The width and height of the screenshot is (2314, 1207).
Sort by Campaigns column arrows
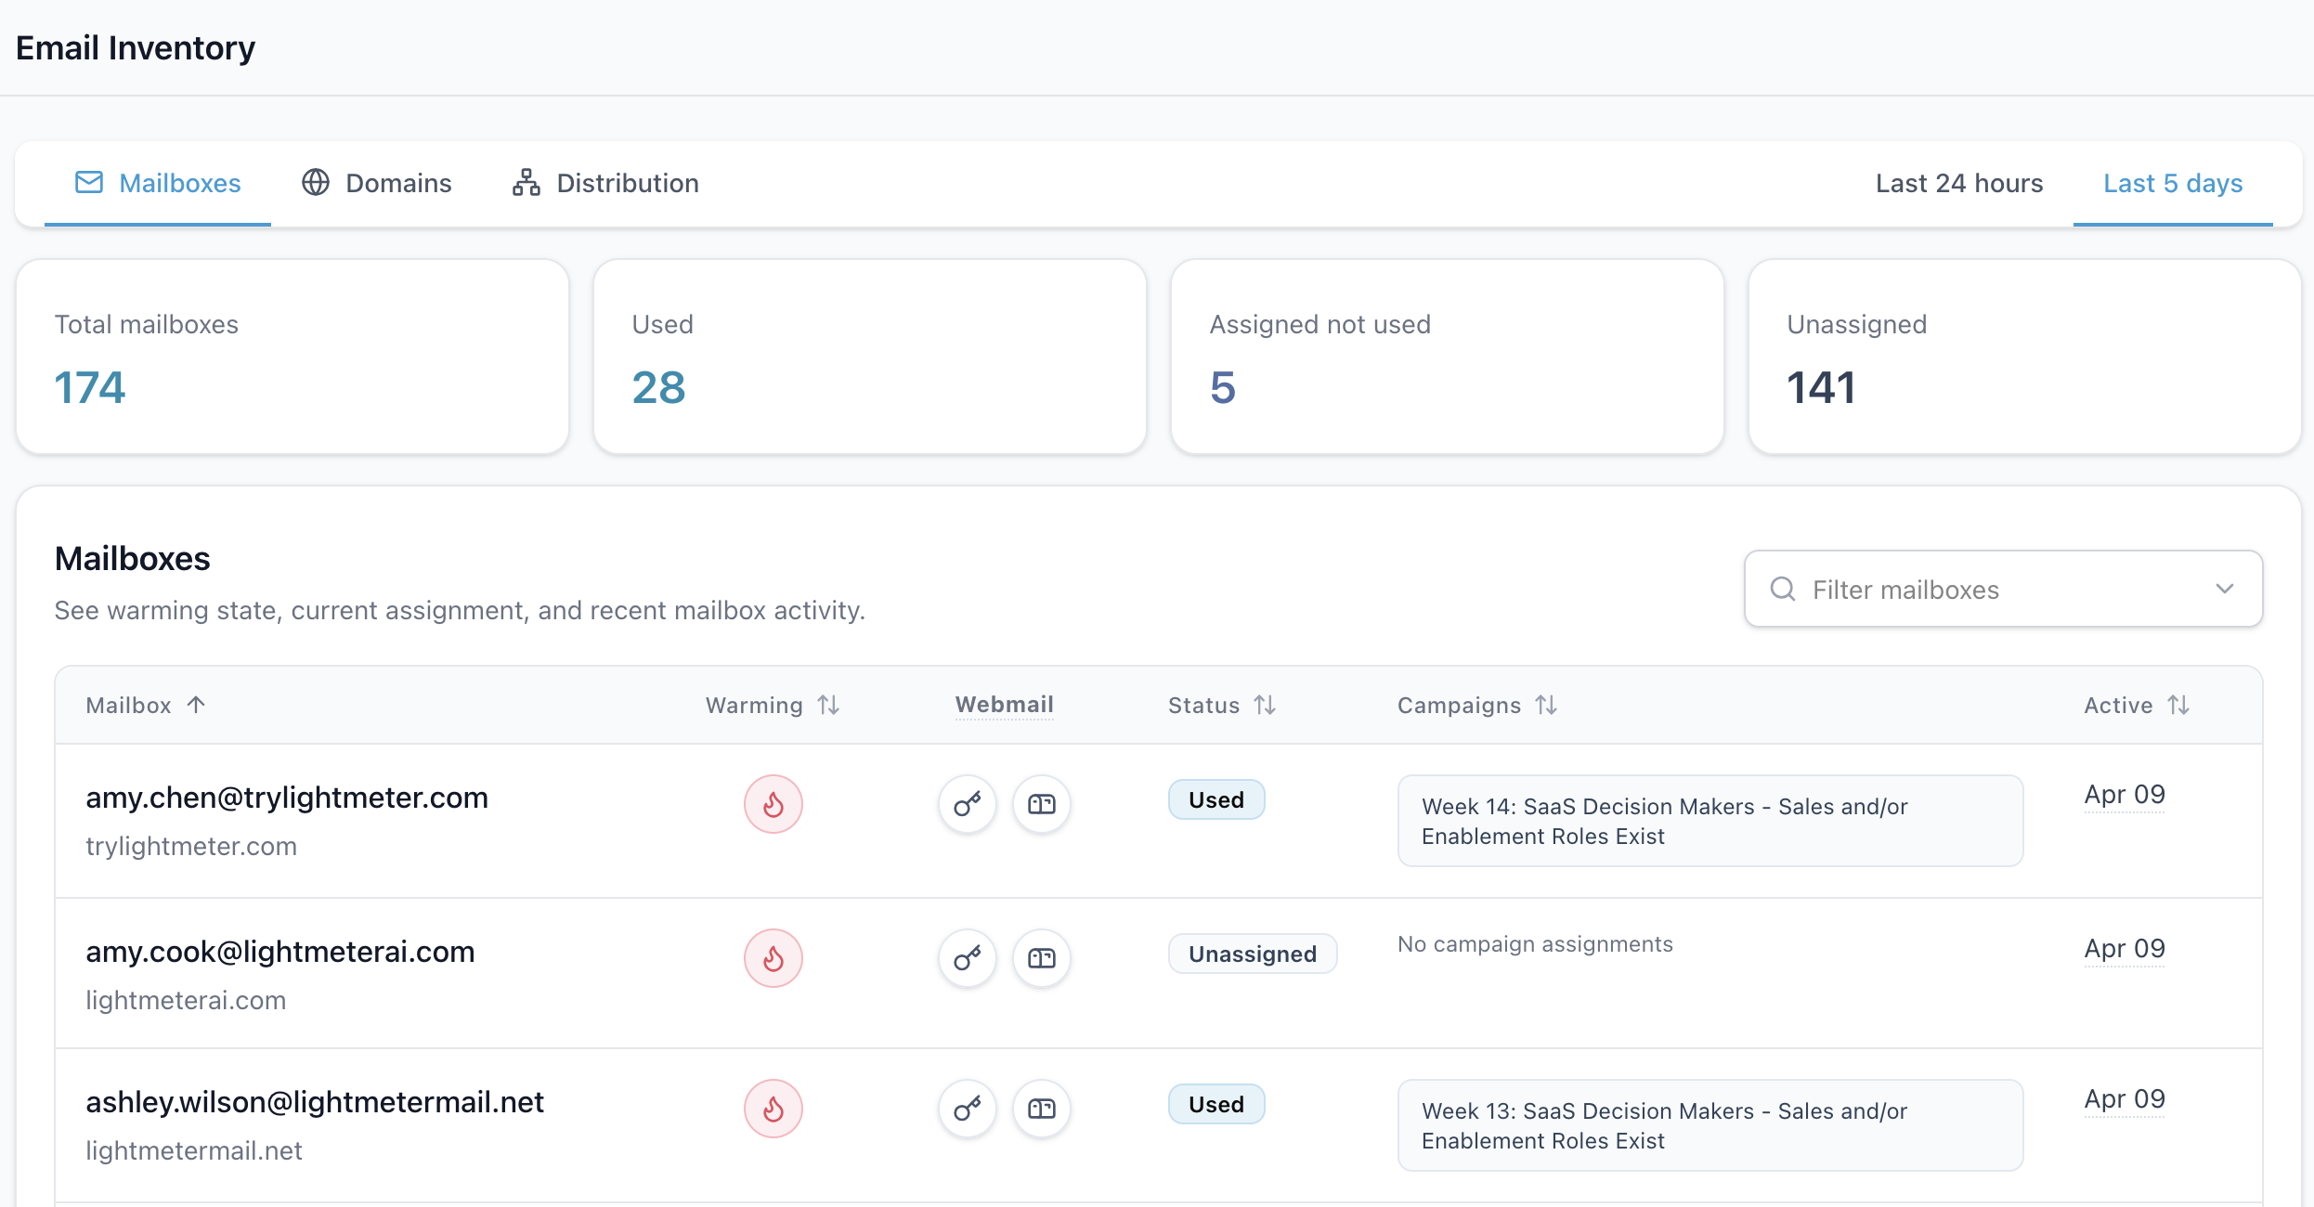[1546, 706]
